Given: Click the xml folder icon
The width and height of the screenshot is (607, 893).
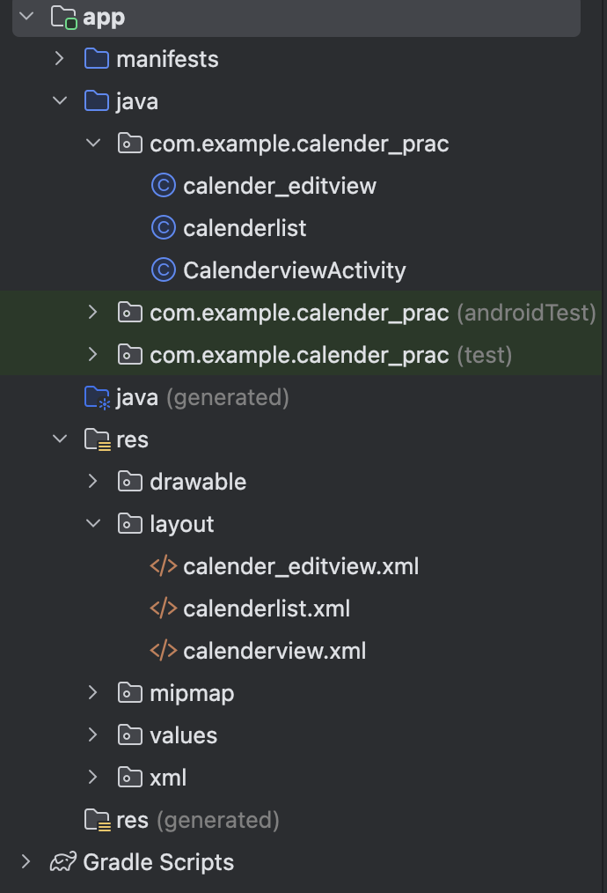Looking at the screenshot, I should pos(129,777).
